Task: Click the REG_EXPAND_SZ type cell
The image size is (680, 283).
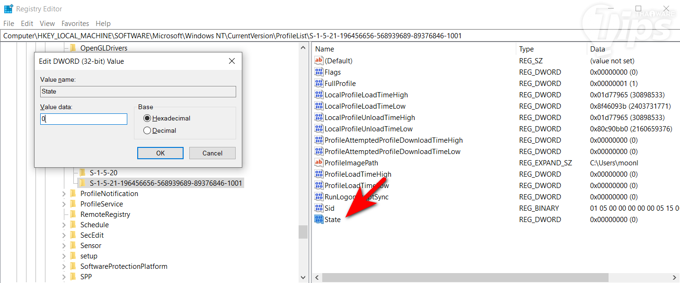Action: coord(545,163)
